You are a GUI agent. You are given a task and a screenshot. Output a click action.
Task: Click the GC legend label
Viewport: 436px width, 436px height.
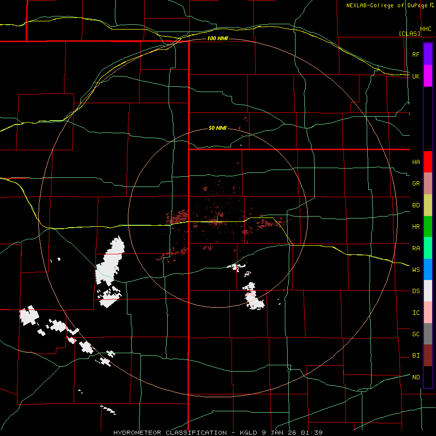pos(416,334)
